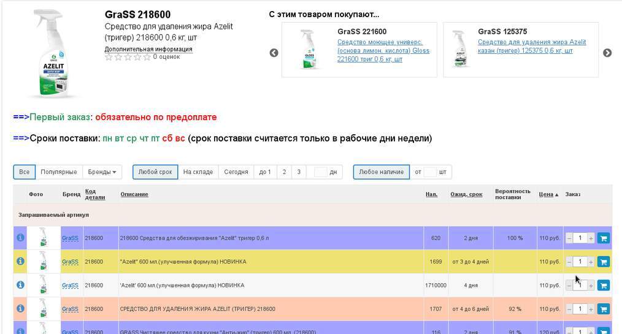Image resolution: width=622 pixels, height=334 pixels.
Task: Select 'Любое наличие' filter
Action: tap(381, 172)
